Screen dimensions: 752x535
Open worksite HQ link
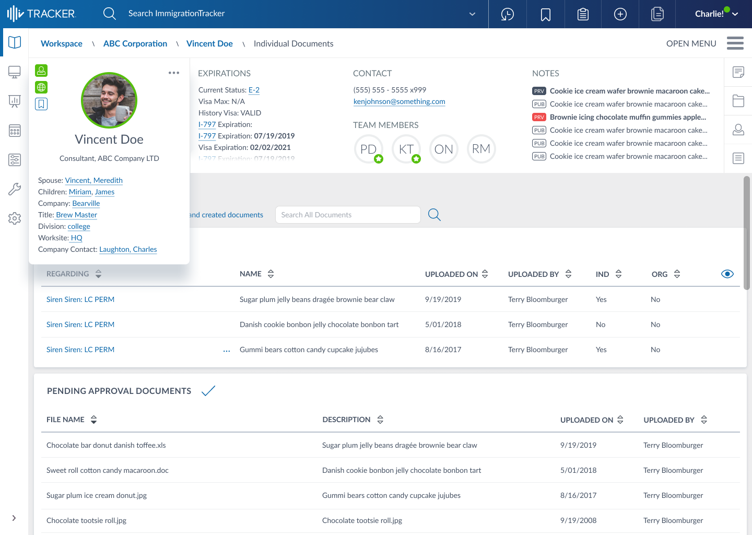point(77,238)
